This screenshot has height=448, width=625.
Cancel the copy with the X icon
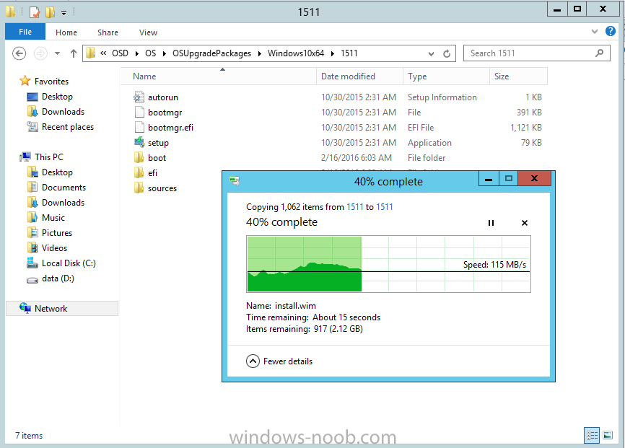525,223
